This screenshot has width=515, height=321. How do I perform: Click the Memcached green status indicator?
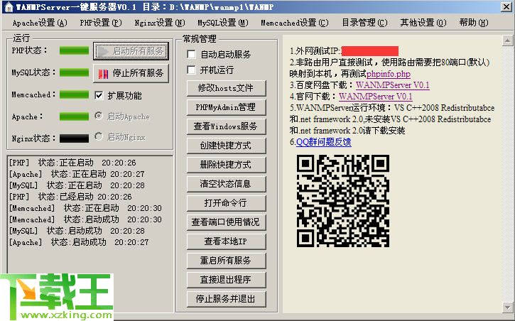pyautogui.click(x=74, y=95)
